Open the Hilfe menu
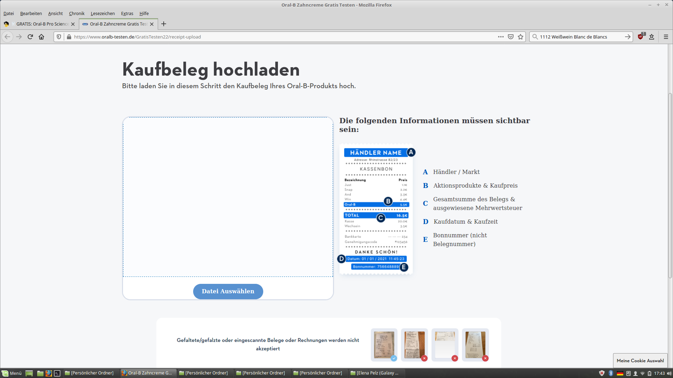 (x=144, y=13)
